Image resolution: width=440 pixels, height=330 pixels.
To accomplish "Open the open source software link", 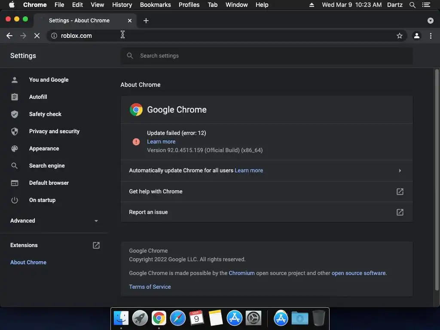I will [359, 273].
